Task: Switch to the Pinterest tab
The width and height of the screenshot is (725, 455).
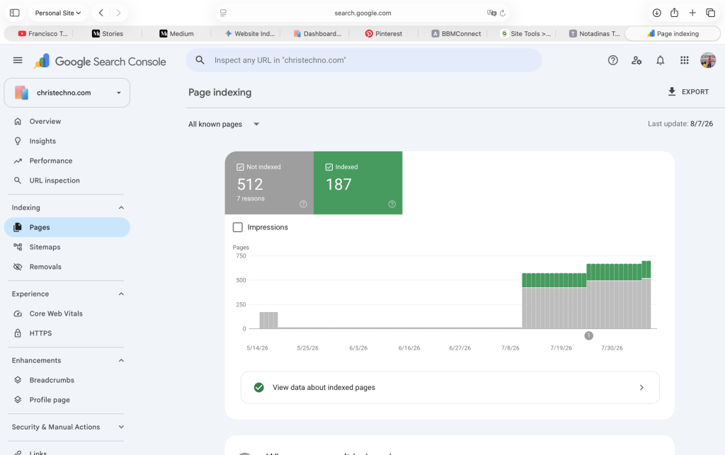Action: pyautogui.click(x=384, y=33)
